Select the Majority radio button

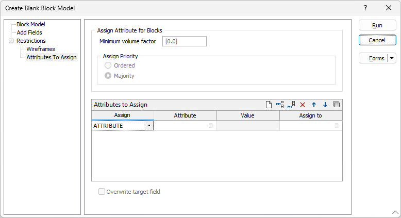point(108,76)
